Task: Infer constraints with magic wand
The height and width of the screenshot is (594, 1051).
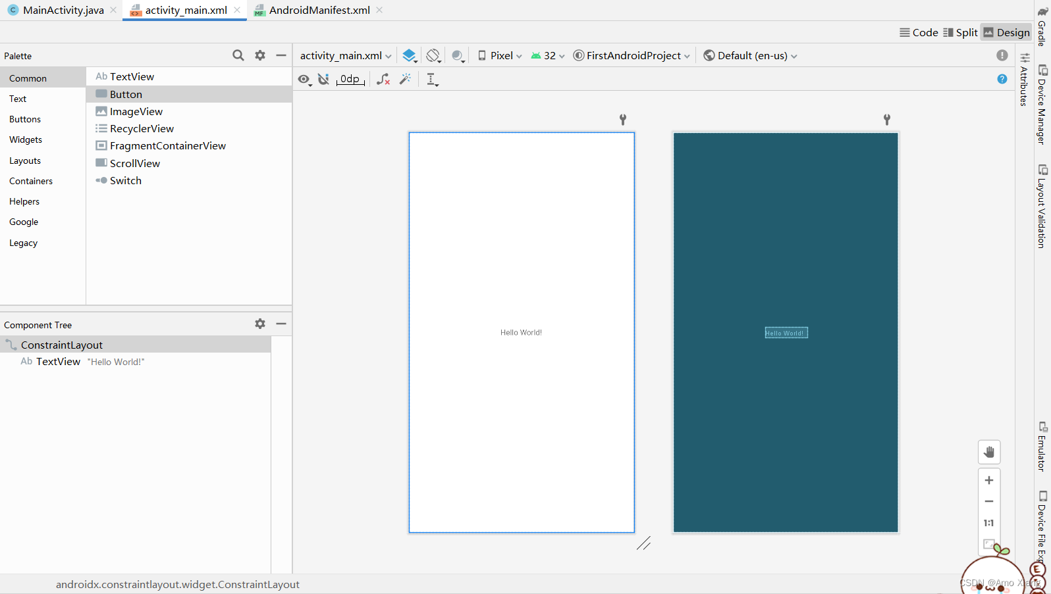Action: pos(406,79)
